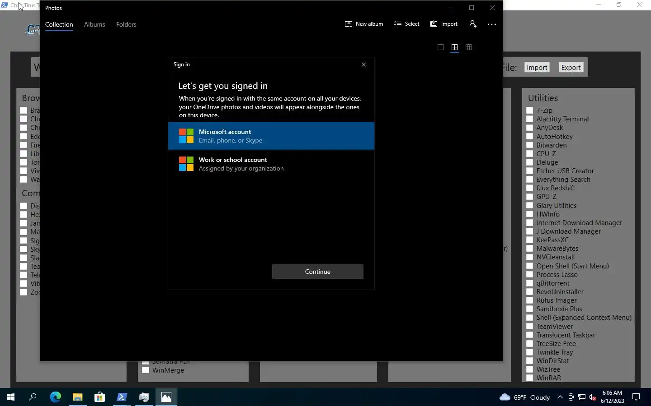Switch to PowerShell in the taskbar
The image size is (651, 406).
(x=122, y=397)
